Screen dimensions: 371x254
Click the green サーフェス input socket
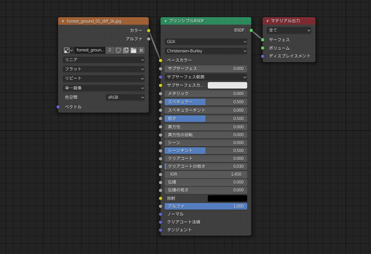tap(262, 40)
